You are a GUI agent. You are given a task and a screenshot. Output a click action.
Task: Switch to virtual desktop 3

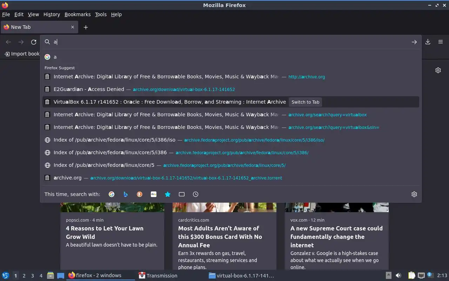[32, 276]
